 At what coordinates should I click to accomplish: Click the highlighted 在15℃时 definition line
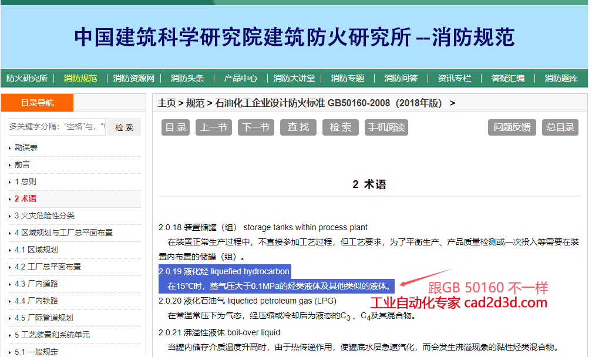(x=279, y=286)
